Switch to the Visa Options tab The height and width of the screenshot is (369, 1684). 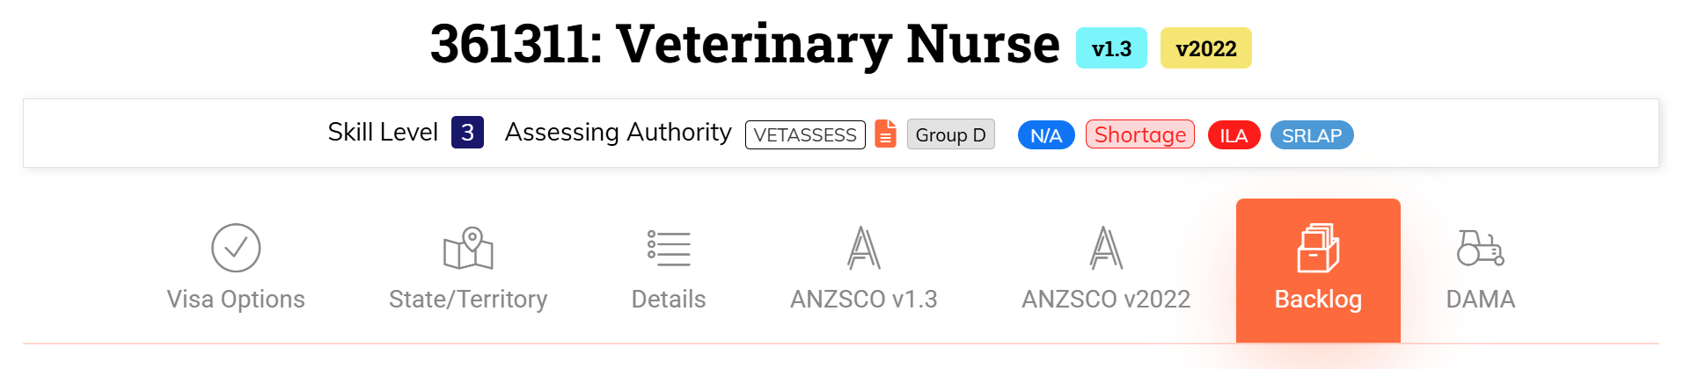click(x=236, y=300)
